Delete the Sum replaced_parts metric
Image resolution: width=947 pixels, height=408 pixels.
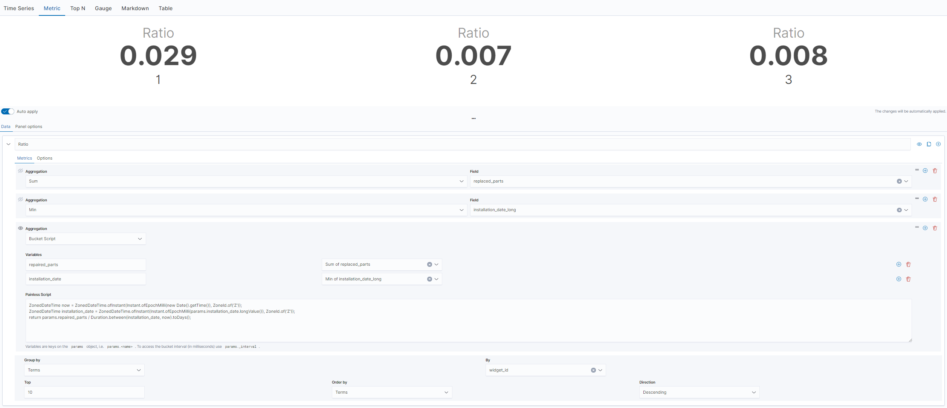[935, 171]
